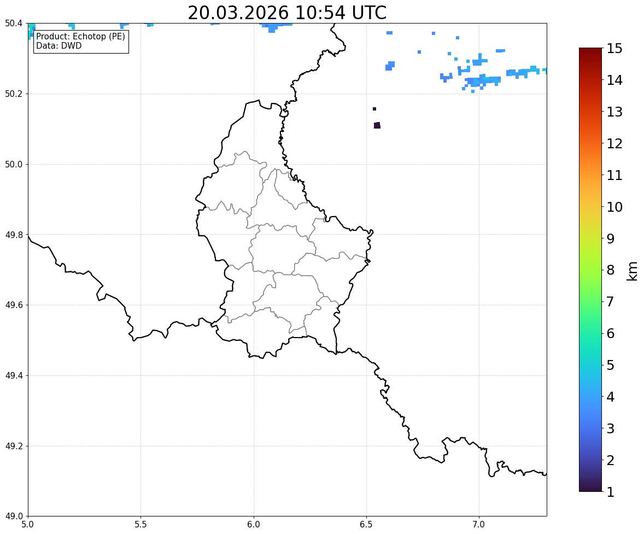Image resolution: width=644 pixels, height=534 pixels.
Task: Click the x-axis tick label 7.0
Action: click(479, 525)
